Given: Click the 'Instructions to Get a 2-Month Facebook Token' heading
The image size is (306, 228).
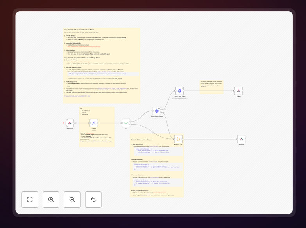Looking at the screenshot, I should pos(79,30).
